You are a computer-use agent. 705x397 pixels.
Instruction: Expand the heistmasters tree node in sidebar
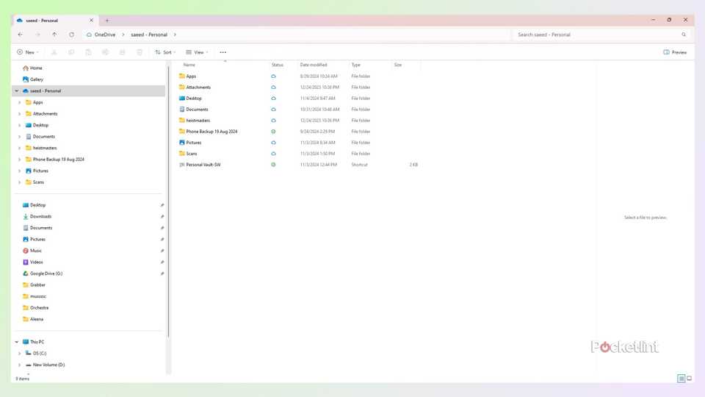click(x=19, y=148)
